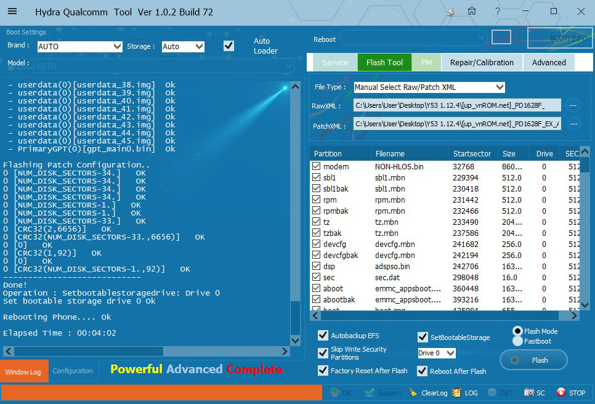This screenshot has height=404, width=595.
Task: Switch to the PM tab
Action: pos(426,63)
